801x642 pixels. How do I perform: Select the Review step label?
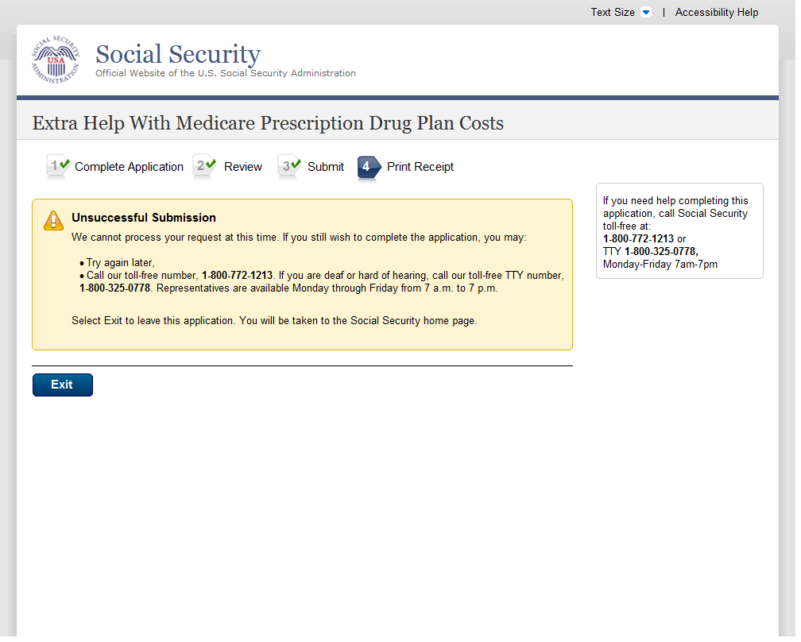[243, 167]
